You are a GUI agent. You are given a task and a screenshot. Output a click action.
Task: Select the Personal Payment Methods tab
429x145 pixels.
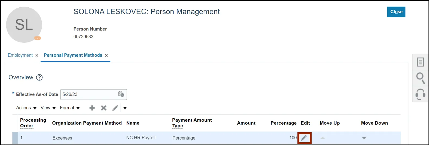click(73, 55)
